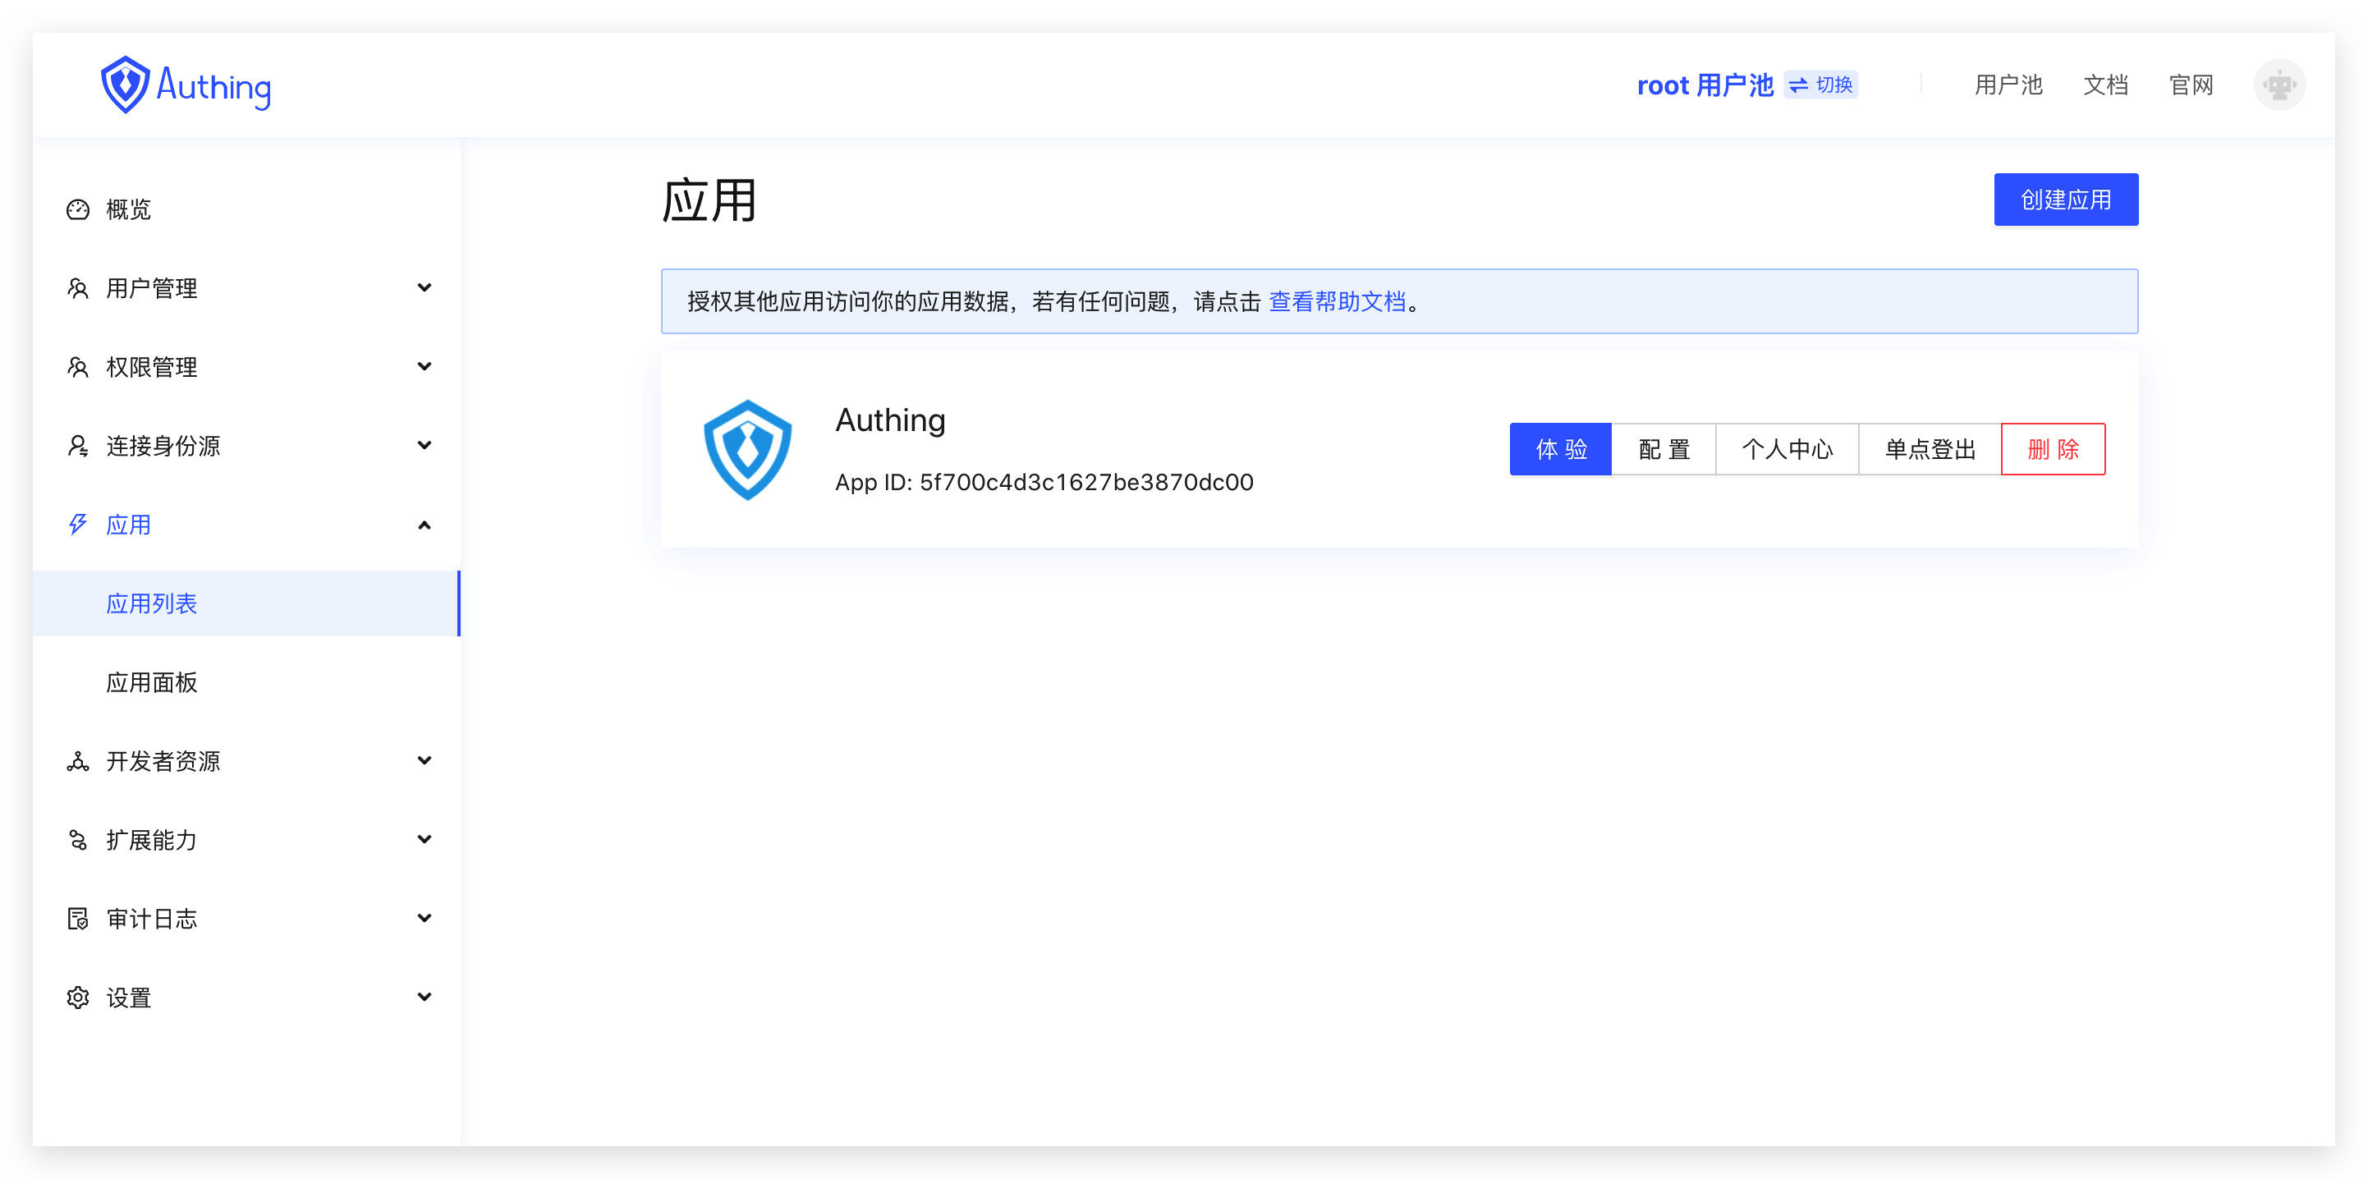Open 官网 in the top navigation
2368x1179 pixels.
[2191, 85]
